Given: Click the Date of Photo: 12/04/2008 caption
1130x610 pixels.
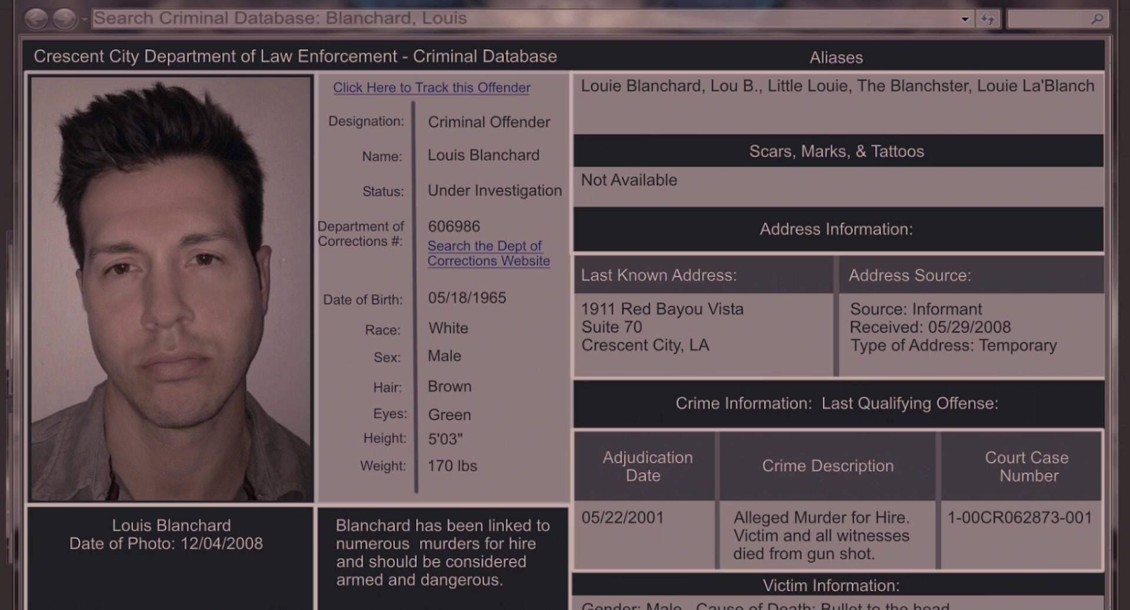Looking at the screenshot, I should click(x=166, y=544).
